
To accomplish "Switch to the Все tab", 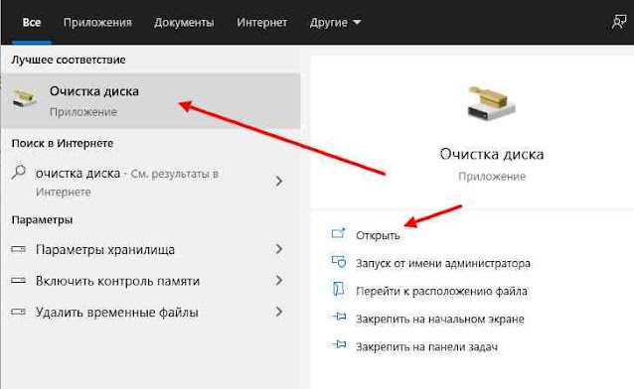I will 32,22.
